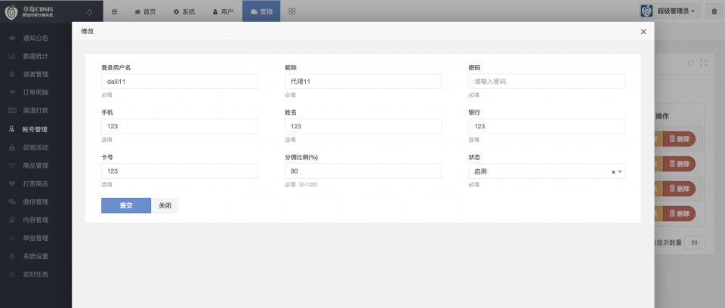Viewport: 725px width, 308px height.
Task: Open 打赏商品 in the sidebar
Action: click(x=35, y=183)
